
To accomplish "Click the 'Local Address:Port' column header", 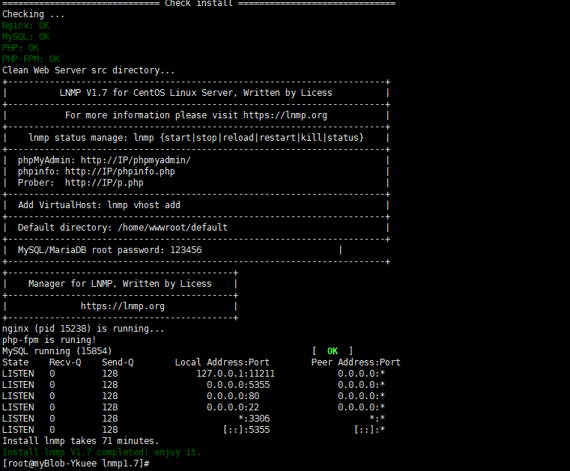I will 222,362.
